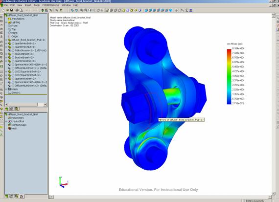Expand the diffuser_fixed_bracket_final<1> component
The image size is (279, 202).
[6, 40]
